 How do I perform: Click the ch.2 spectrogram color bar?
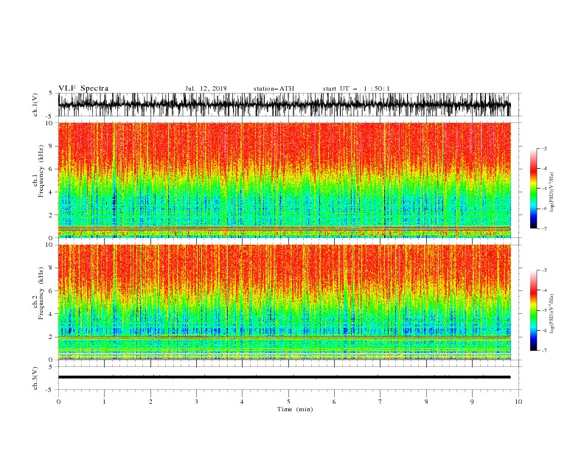click(533, 310)
